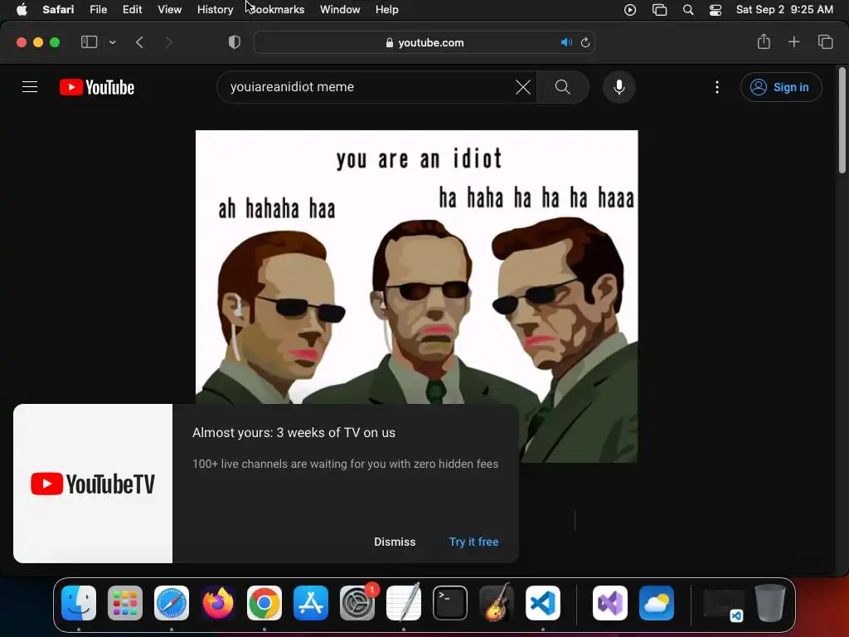
Task: Restore the minimized VS Code window
Action: (723, 604)
